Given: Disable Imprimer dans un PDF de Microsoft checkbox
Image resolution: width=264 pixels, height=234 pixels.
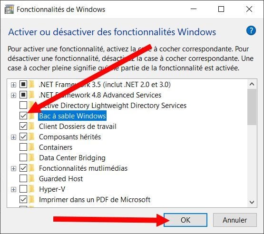Looking at the screenshot, I should click(x=23, y=199).
